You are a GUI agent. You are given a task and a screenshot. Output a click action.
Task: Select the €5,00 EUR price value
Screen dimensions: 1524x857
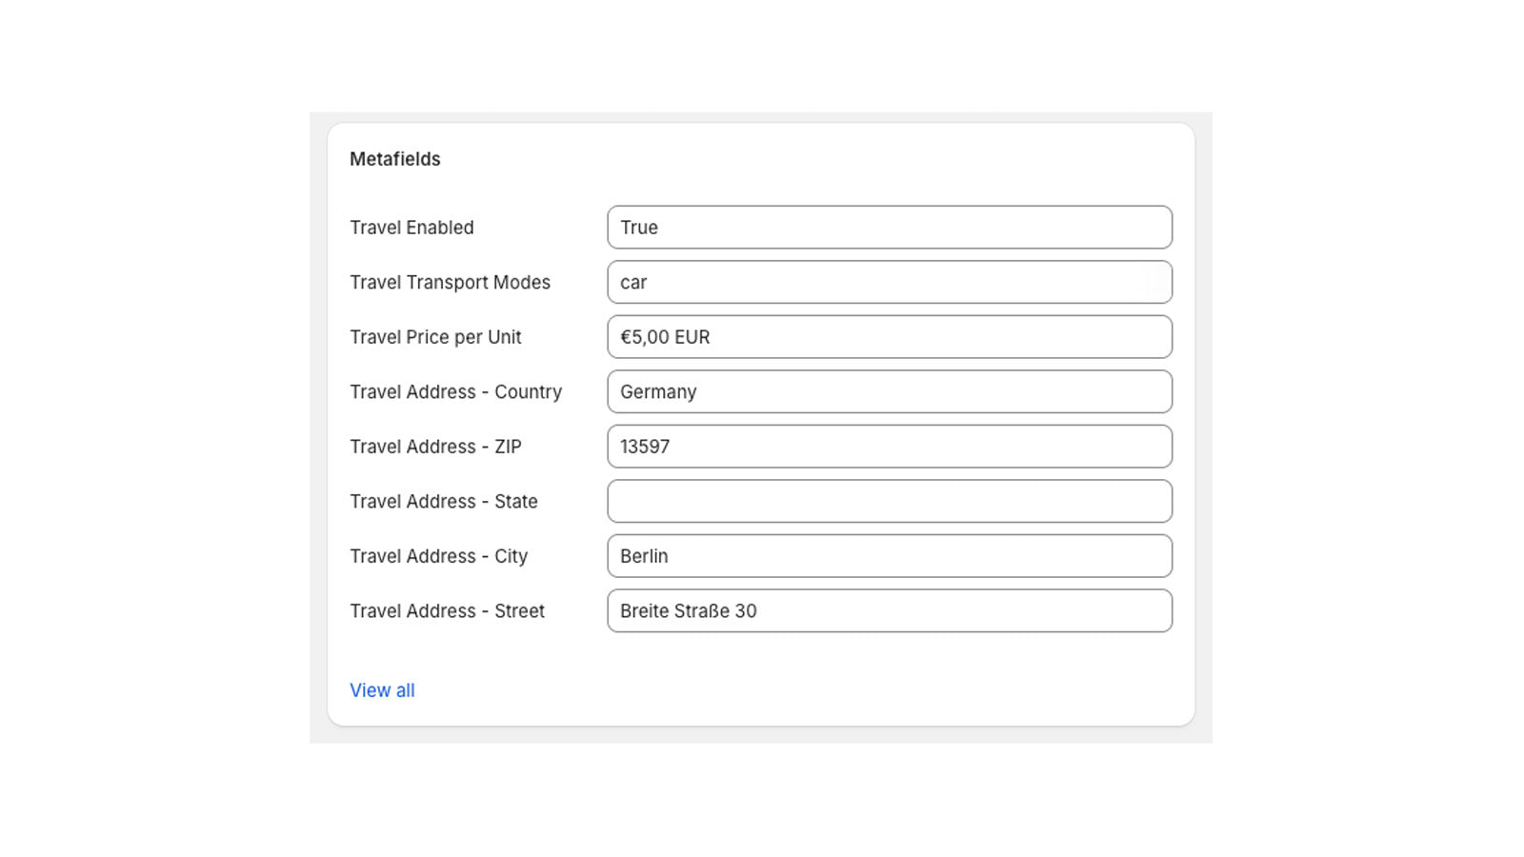(663, 336)
